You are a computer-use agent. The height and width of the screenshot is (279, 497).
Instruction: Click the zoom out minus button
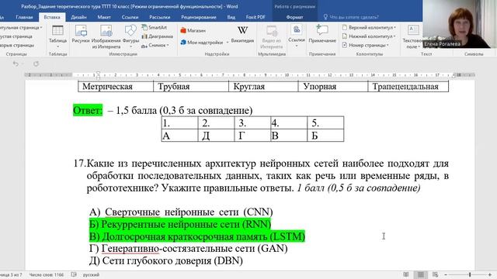click(445, 274)
